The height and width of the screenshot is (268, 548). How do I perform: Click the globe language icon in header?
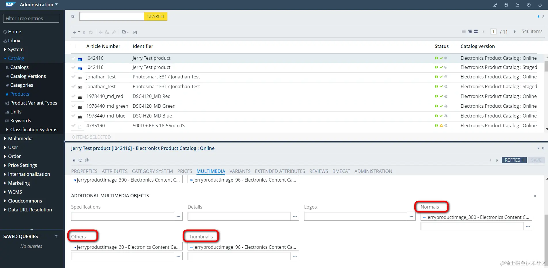pyautogui.click(x=529, y=5)
